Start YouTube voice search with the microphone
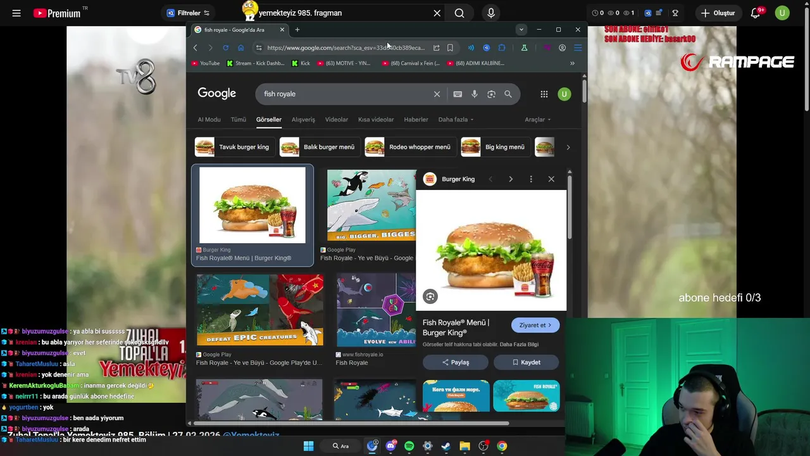 [491, 13]
